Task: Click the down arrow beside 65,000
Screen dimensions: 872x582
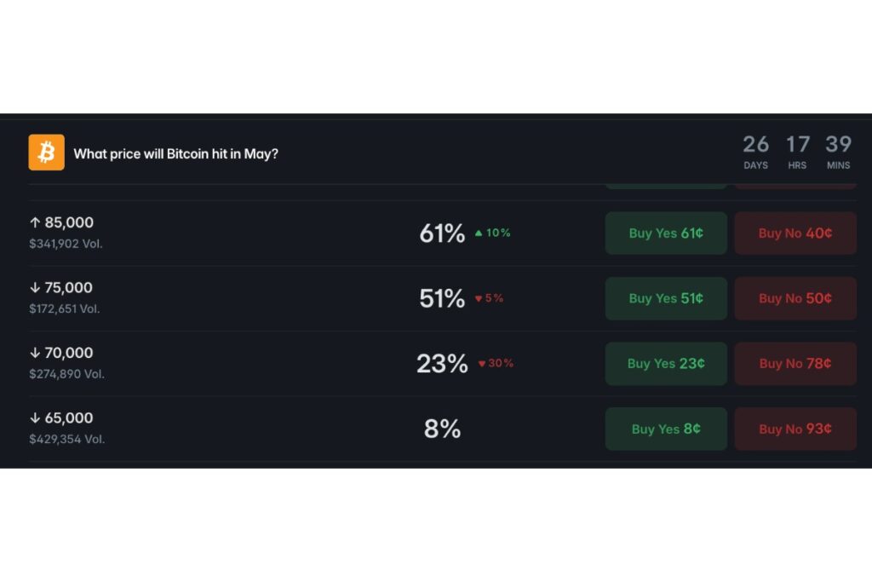Action: (x=35, y=418)
